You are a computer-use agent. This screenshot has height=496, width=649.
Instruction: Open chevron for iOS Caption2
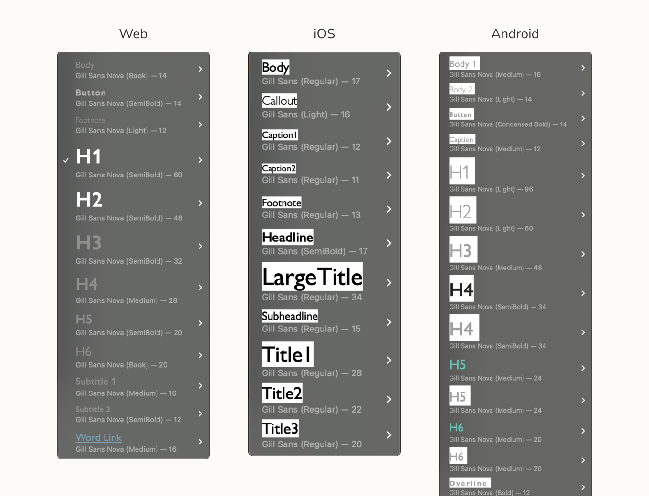[389, 175]
